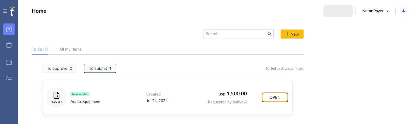Expand the NatanPayer account dropdown
Image resolution: width=417 pixels, height=124 pixels.
375,11
